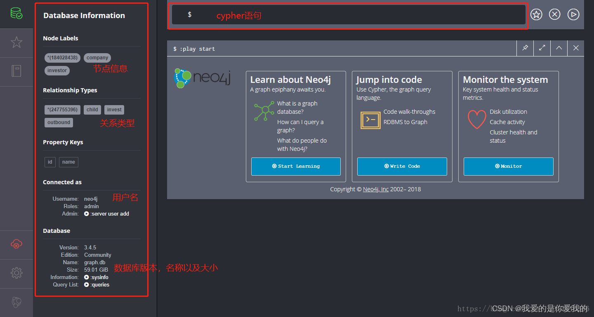
Task: Select the outbound relationship type
Action: [x=59, y=122]
